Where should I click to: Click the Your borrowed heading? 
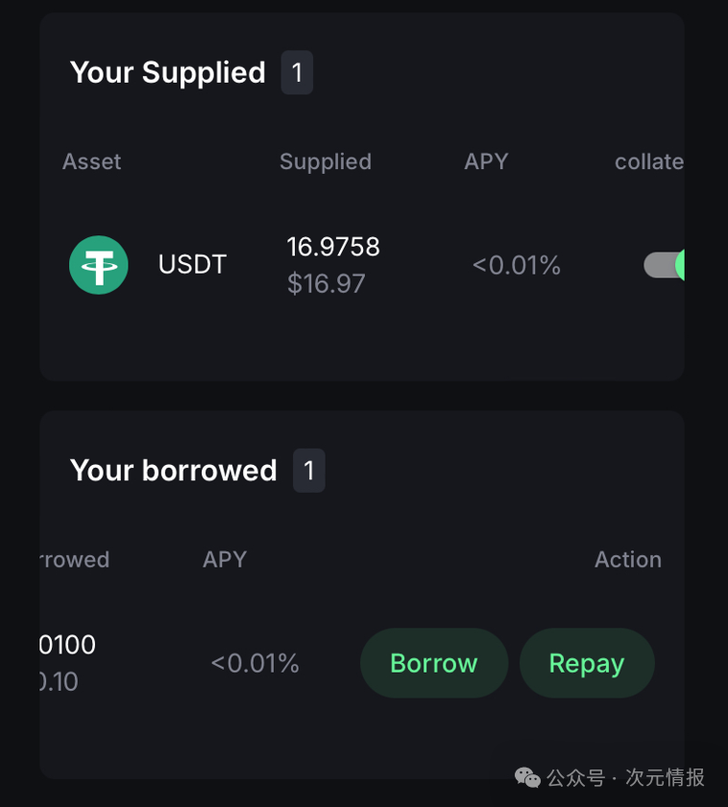(x=173, y=471)
